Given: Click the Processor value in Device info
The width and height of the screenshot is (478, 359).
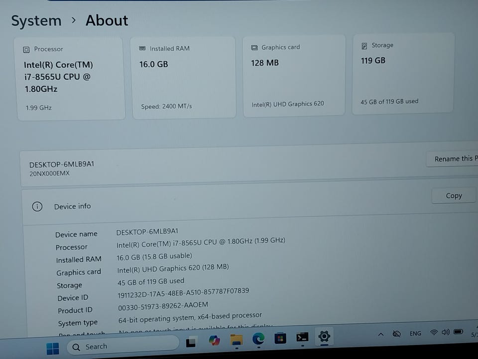Looking at the screenshot, I should [201, 243].
